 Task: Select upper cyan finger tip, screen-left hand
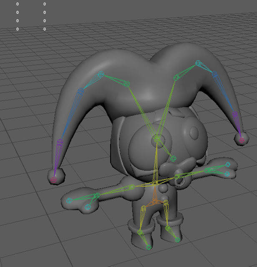pos(69,200)
